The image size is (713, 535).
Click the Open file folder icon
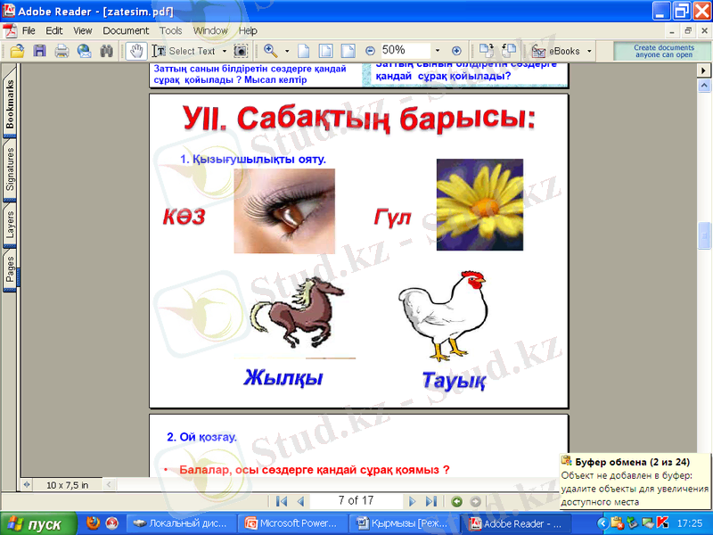[x=17, y=51]
